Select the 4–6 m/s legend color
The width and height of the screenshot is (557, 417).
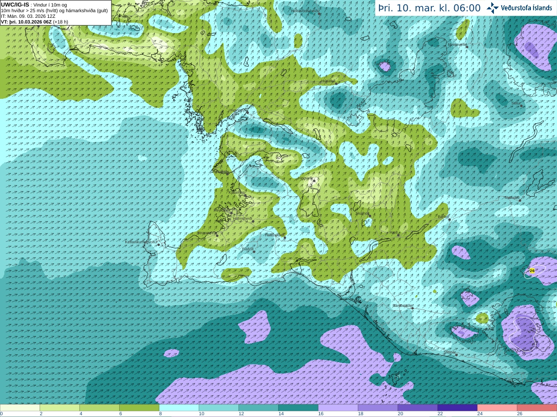coord(99,408)
